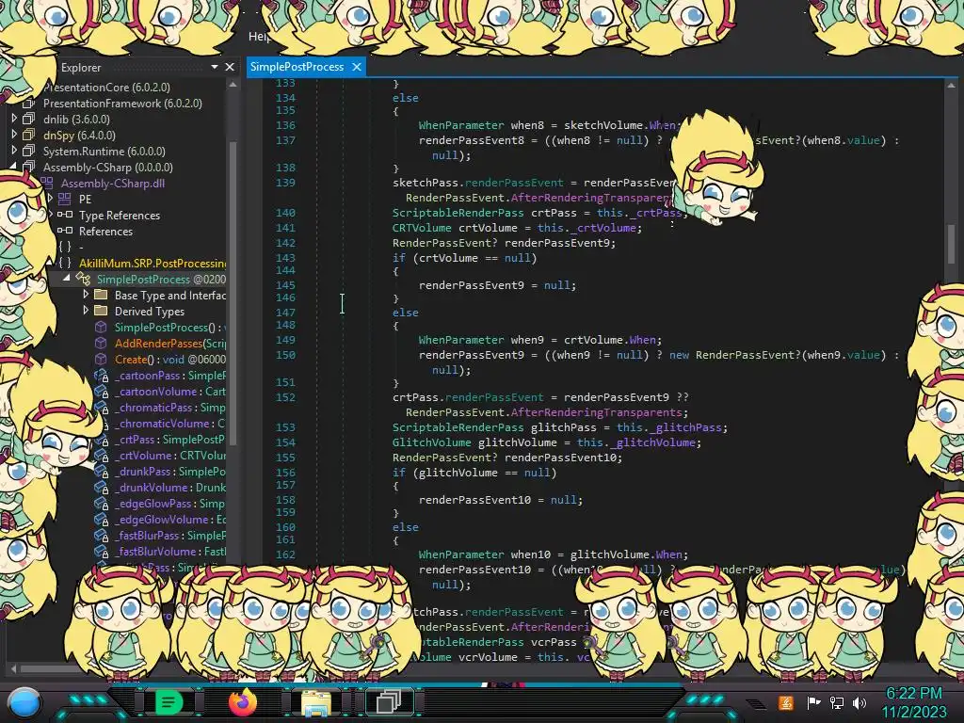
Task: Select the _fastBlurPass field
Action: point(170,535)
